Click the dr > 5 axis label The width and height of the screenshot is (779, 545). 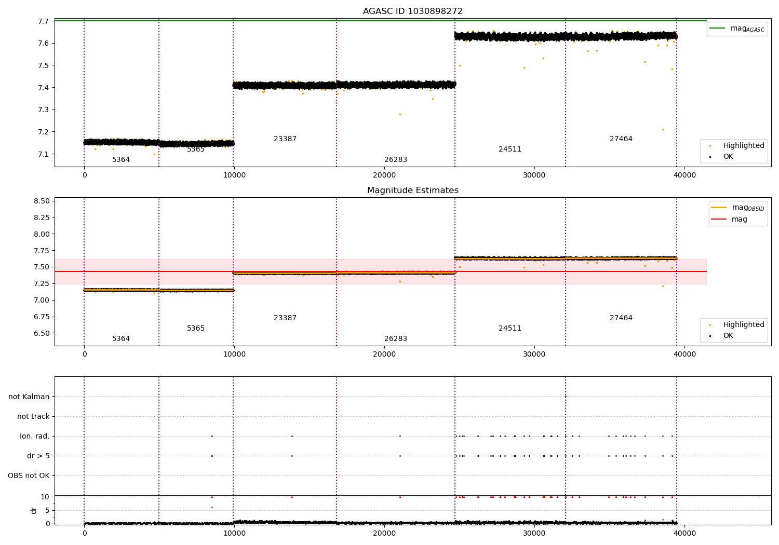coord(38,456)
